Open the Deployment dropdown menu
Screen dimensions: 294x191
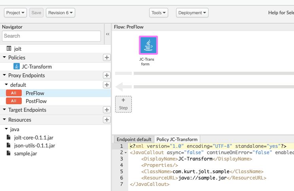[x=192, y=13]
